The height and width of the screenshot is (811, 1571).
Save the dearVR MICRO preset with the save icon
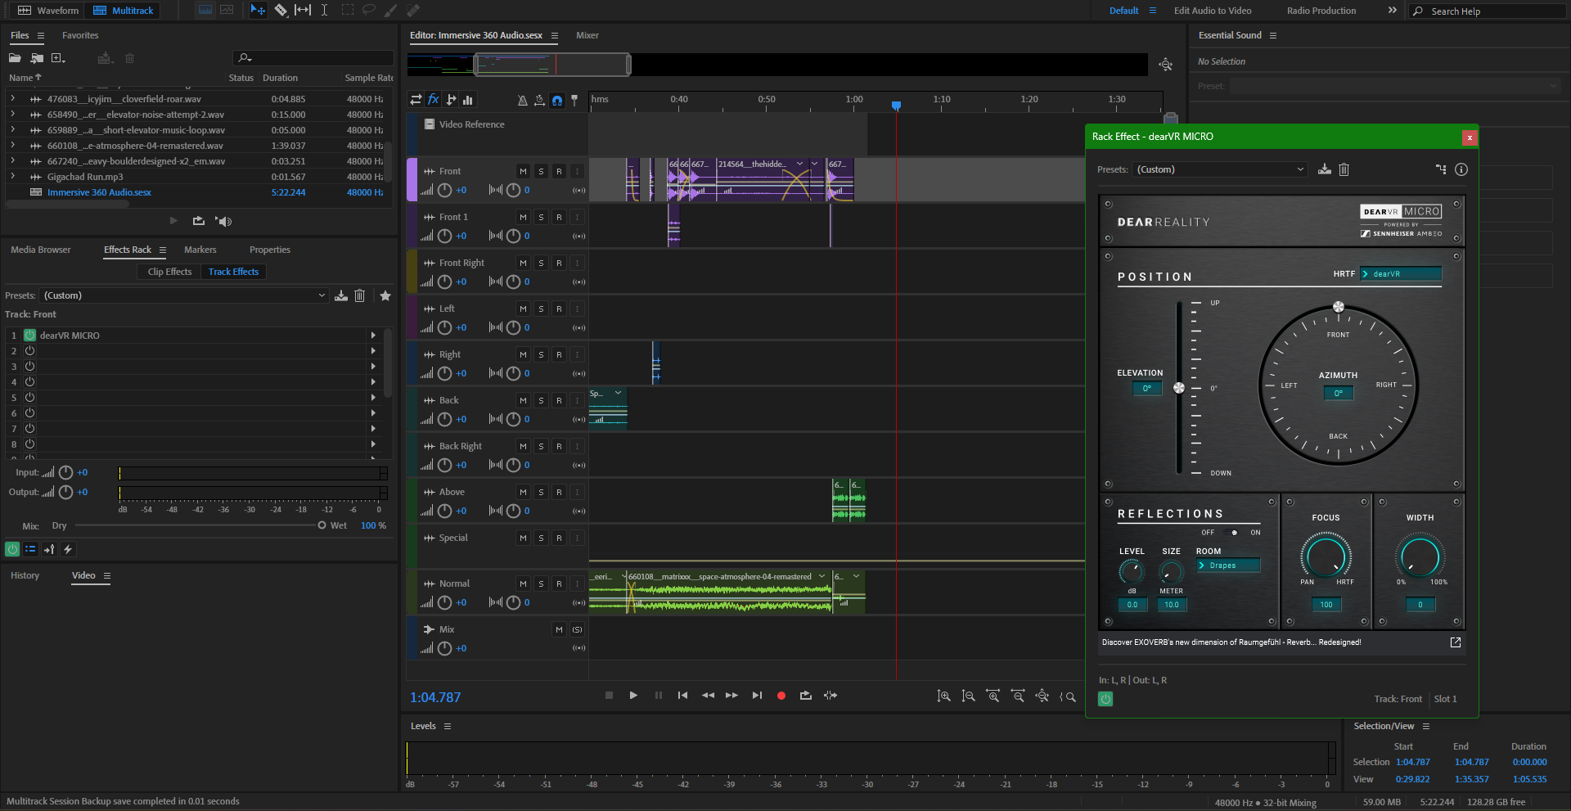click(x=1325, y=169)
